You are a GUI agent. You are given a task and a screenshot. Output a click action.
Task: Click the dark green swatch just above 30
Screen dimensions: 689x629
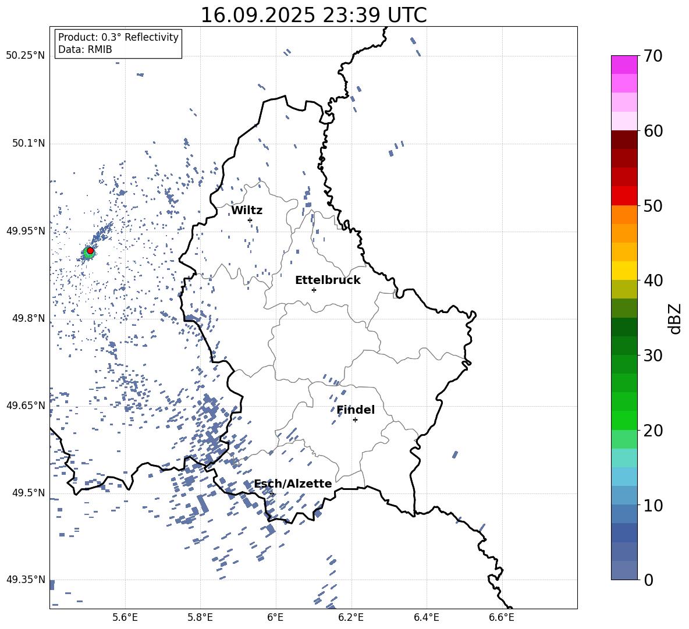coord(624,346)
